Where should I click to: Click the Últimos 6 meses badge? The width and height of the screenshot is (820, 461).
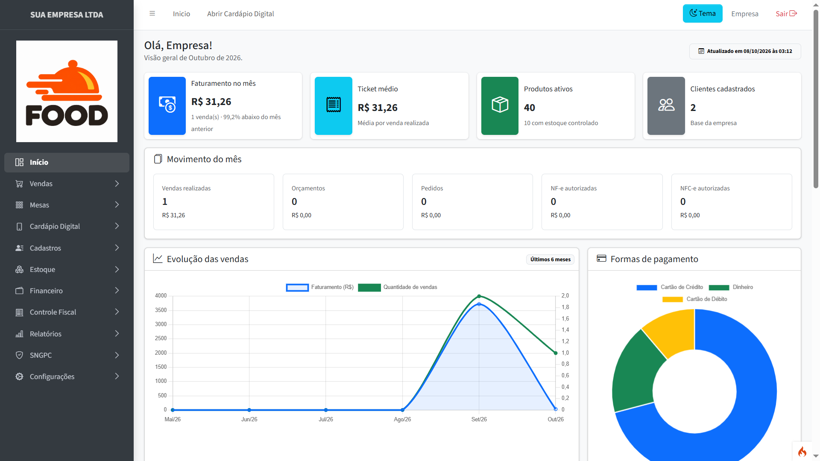tap(551, 260)
